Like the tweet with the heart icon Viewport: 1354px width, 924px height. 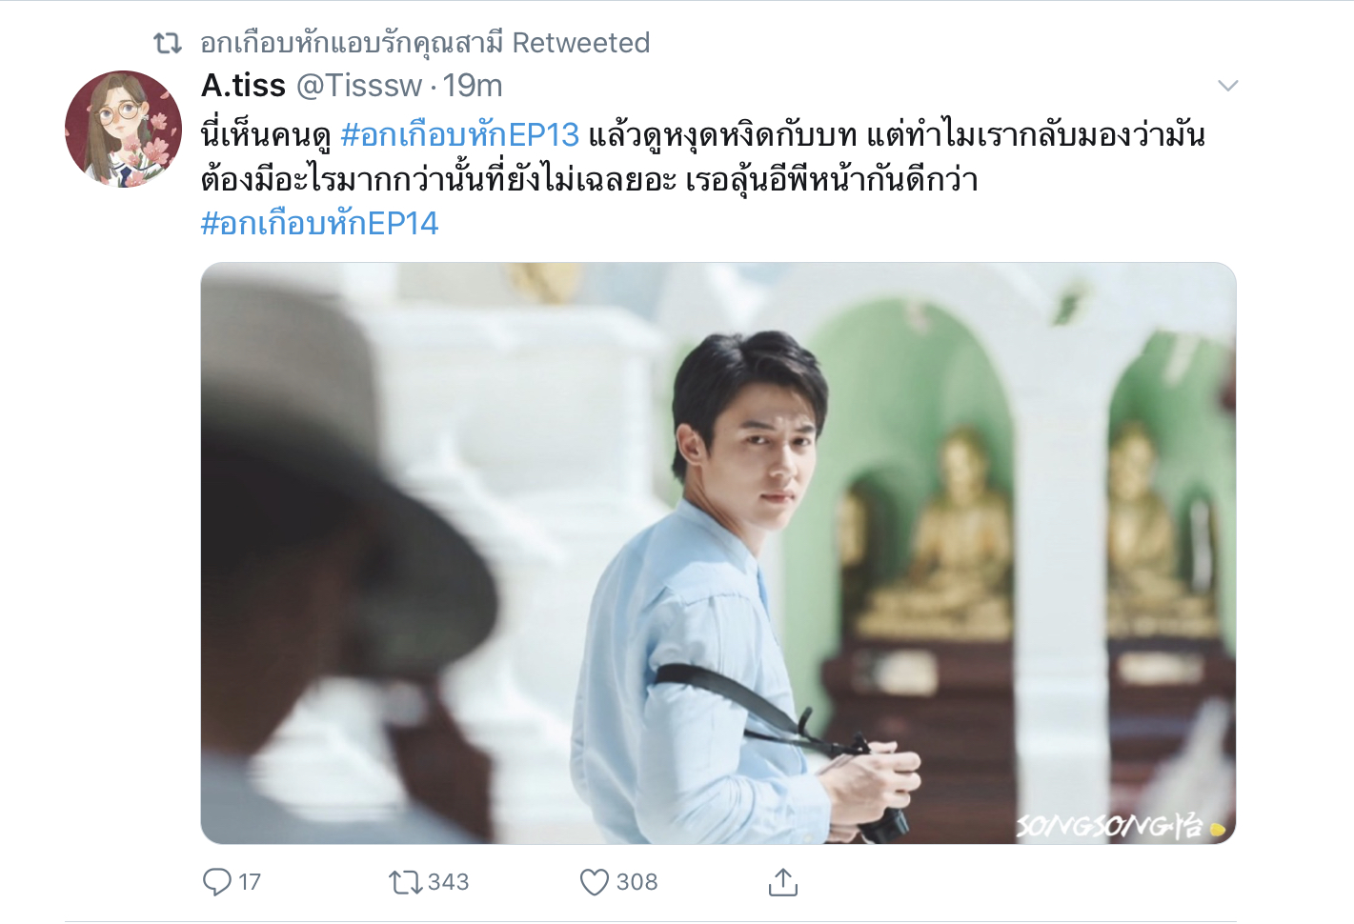pos(595,882)
